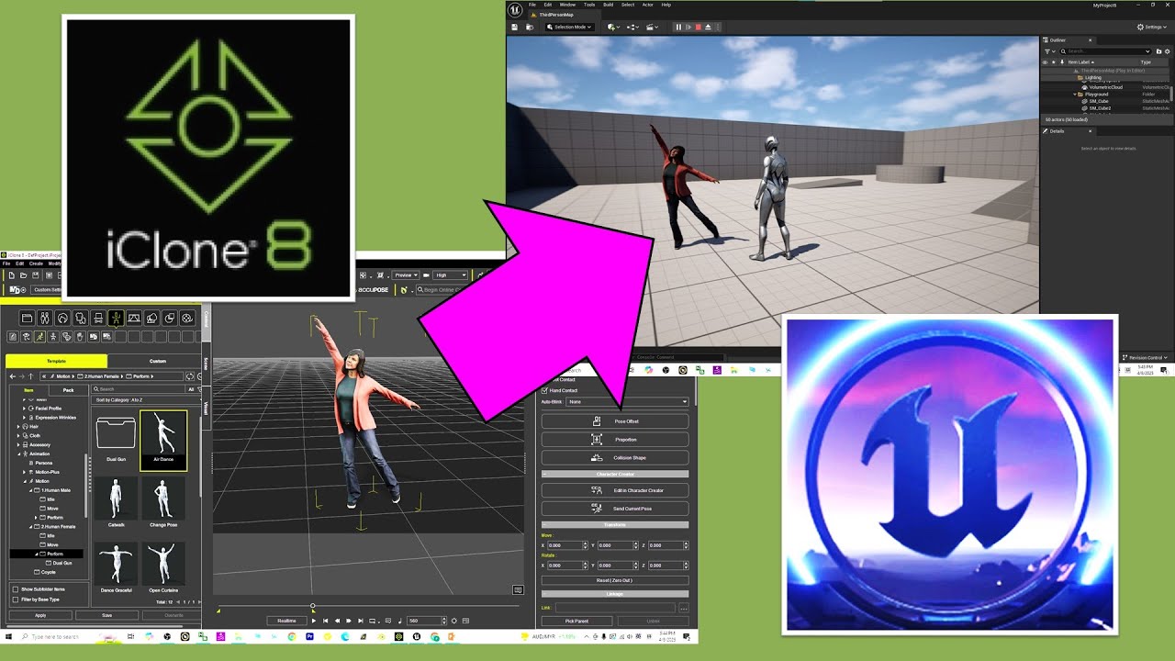Open the Actor menu in Unreal

click(x=647, y=5)
